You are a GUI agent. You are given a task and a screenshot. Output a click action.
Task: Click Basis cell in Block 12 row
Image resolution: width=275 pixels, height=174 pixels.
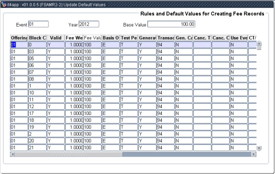[x=110, y=107]
